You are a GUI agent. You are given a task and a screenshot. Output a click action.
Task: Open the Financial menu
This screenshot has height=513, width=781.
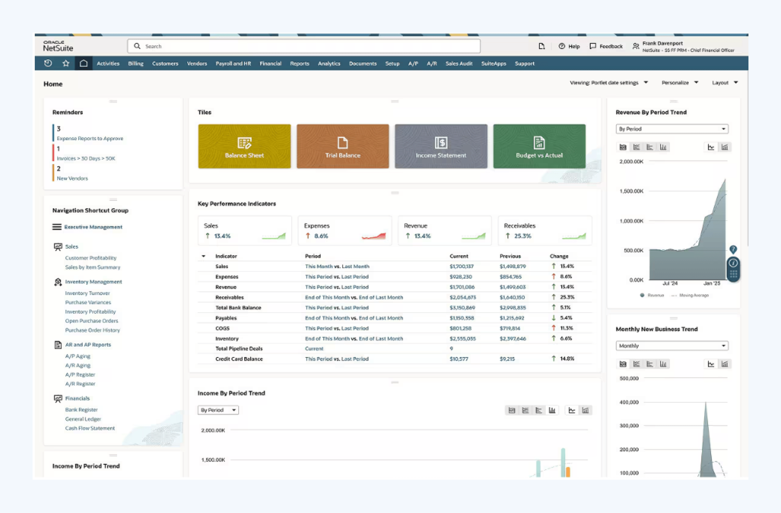(270, 64)
